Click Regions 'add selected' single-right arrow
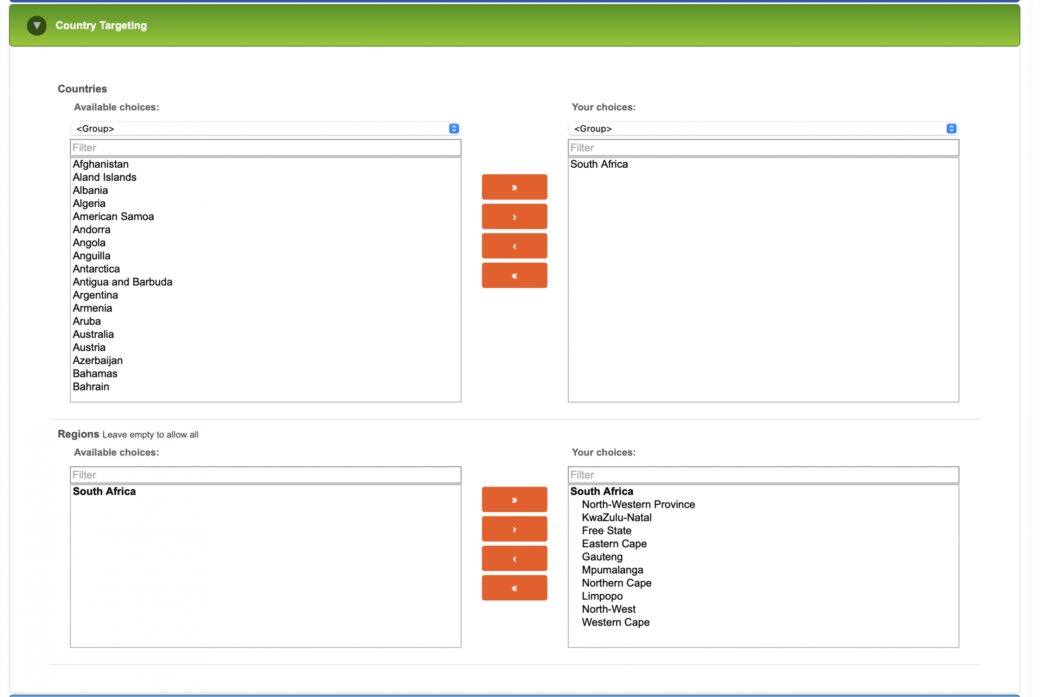 pyautogui.click(x=514, y=529)
